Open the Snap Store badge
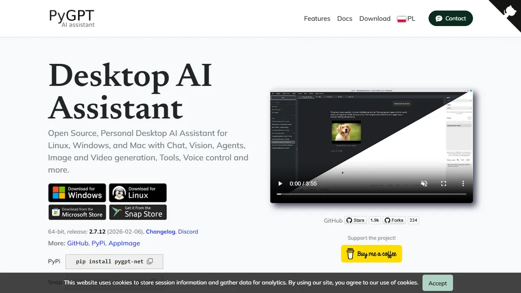Screen dimensions: 521x293 (x=138, y=212)
